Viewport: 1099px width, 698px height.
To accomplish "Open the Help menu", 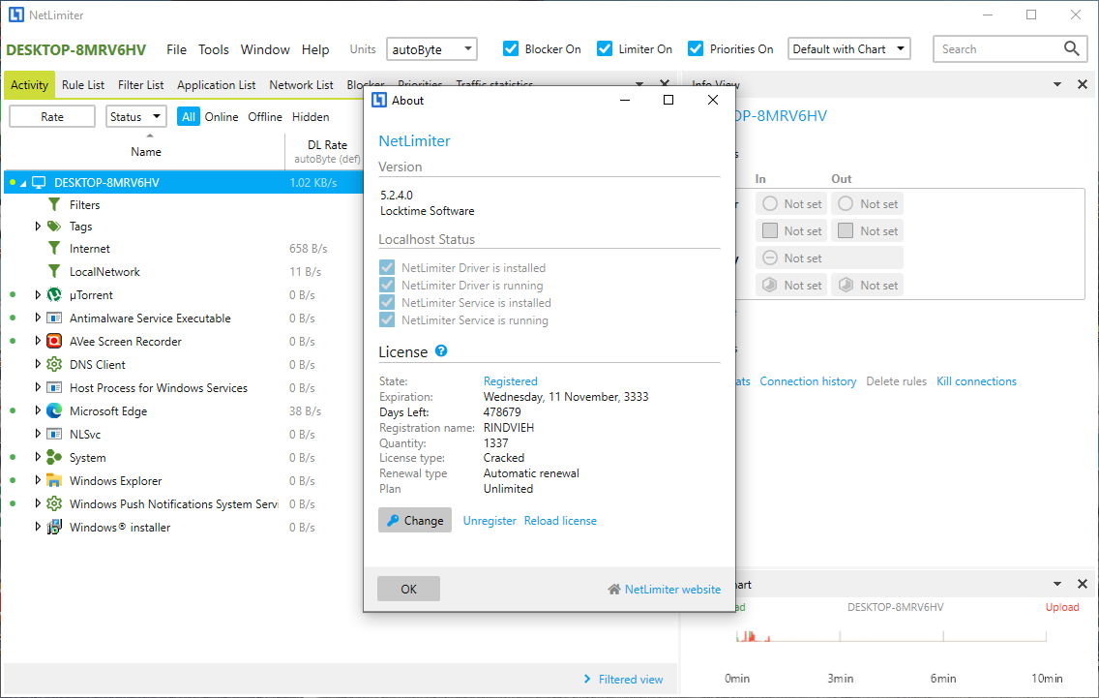I will (315, 49).
